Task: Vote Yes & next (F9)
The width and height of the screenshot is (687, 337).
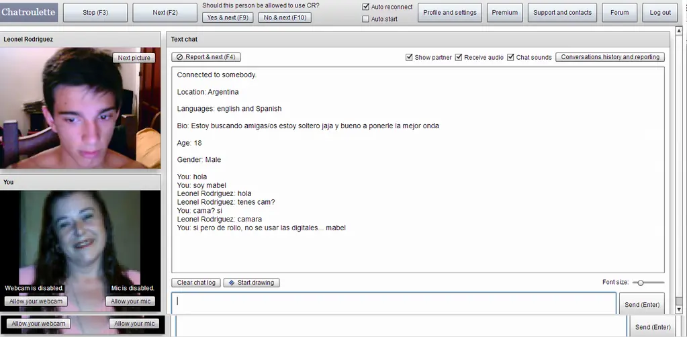Action: click(228, 17)
